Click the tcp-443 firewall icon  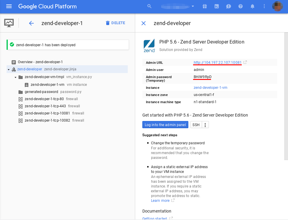tap(21, 106)
